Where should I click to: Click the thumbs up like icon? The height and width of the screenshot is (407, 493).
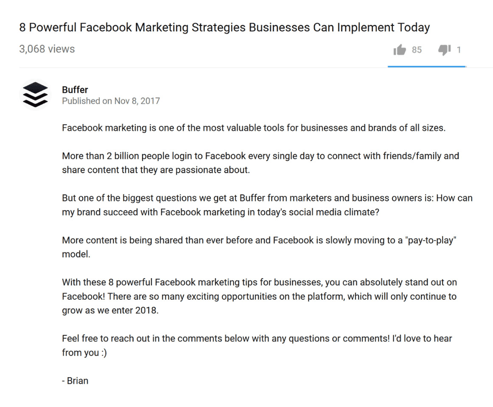point(400,50)
